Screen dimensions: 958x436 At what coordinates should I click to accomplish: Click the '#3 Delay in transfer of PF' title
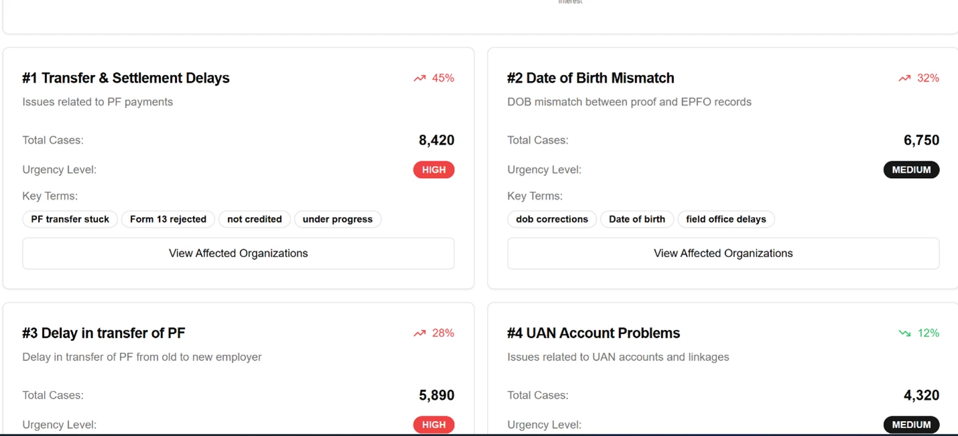point(104,334)
